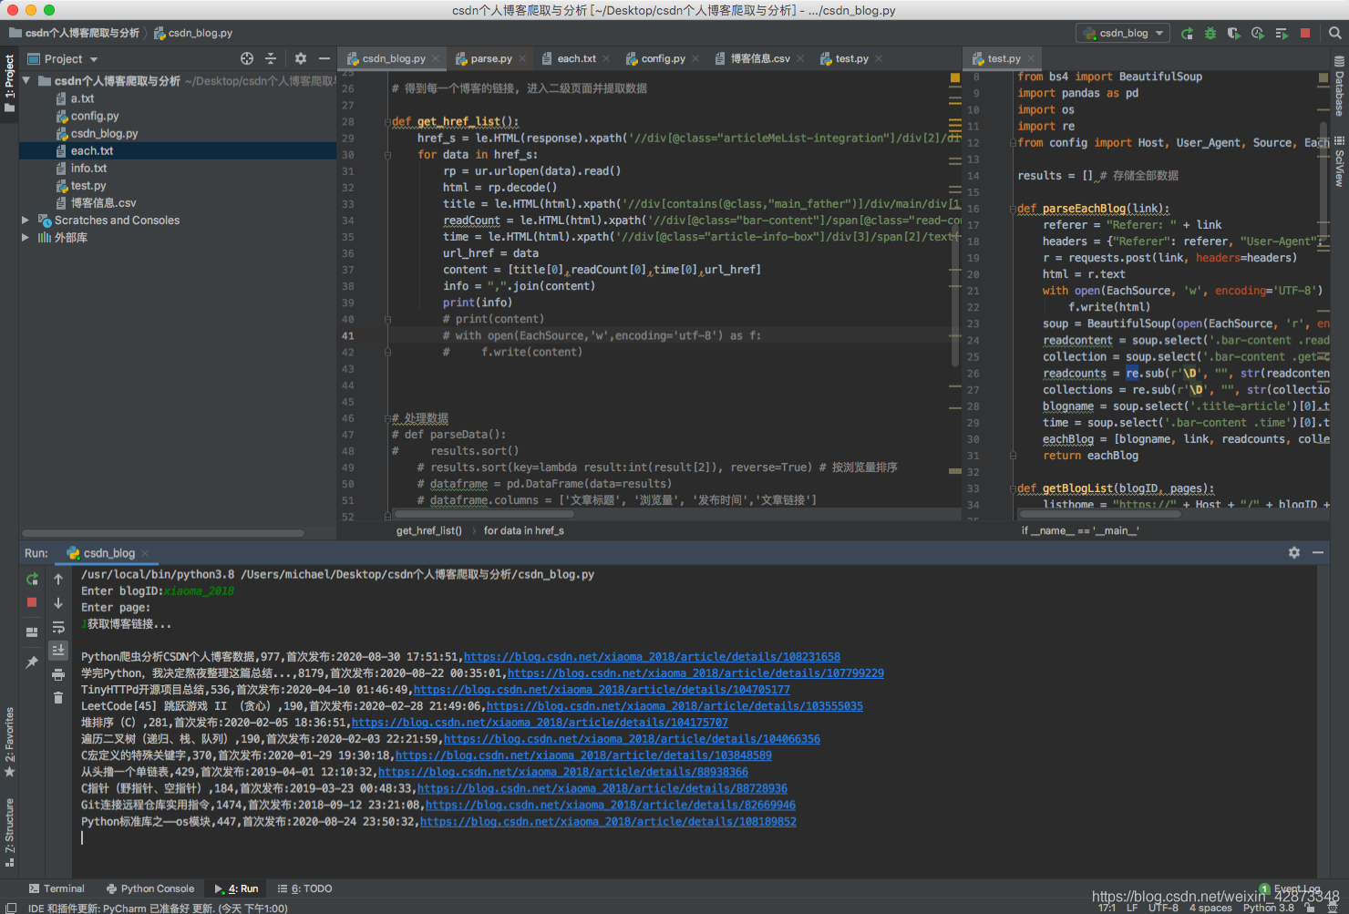Toggle tool window bars at bottom-left corner

click(11, 908)
